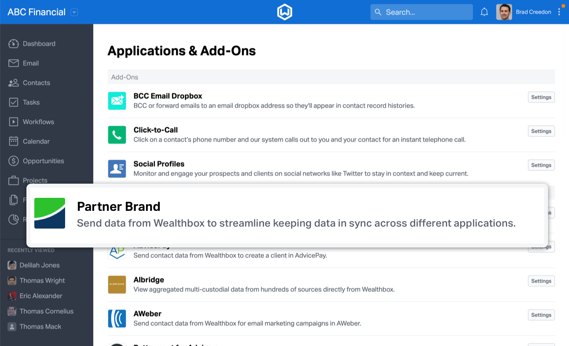Open Dashboard in the sidebar
Image resolution: width=569 pixels, height=346 pixels.
tap(39, 44)
